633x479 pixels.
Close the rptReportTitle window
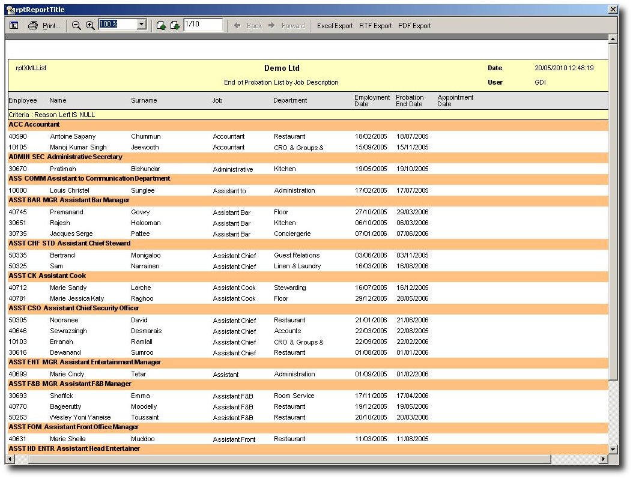click(613, 10)
